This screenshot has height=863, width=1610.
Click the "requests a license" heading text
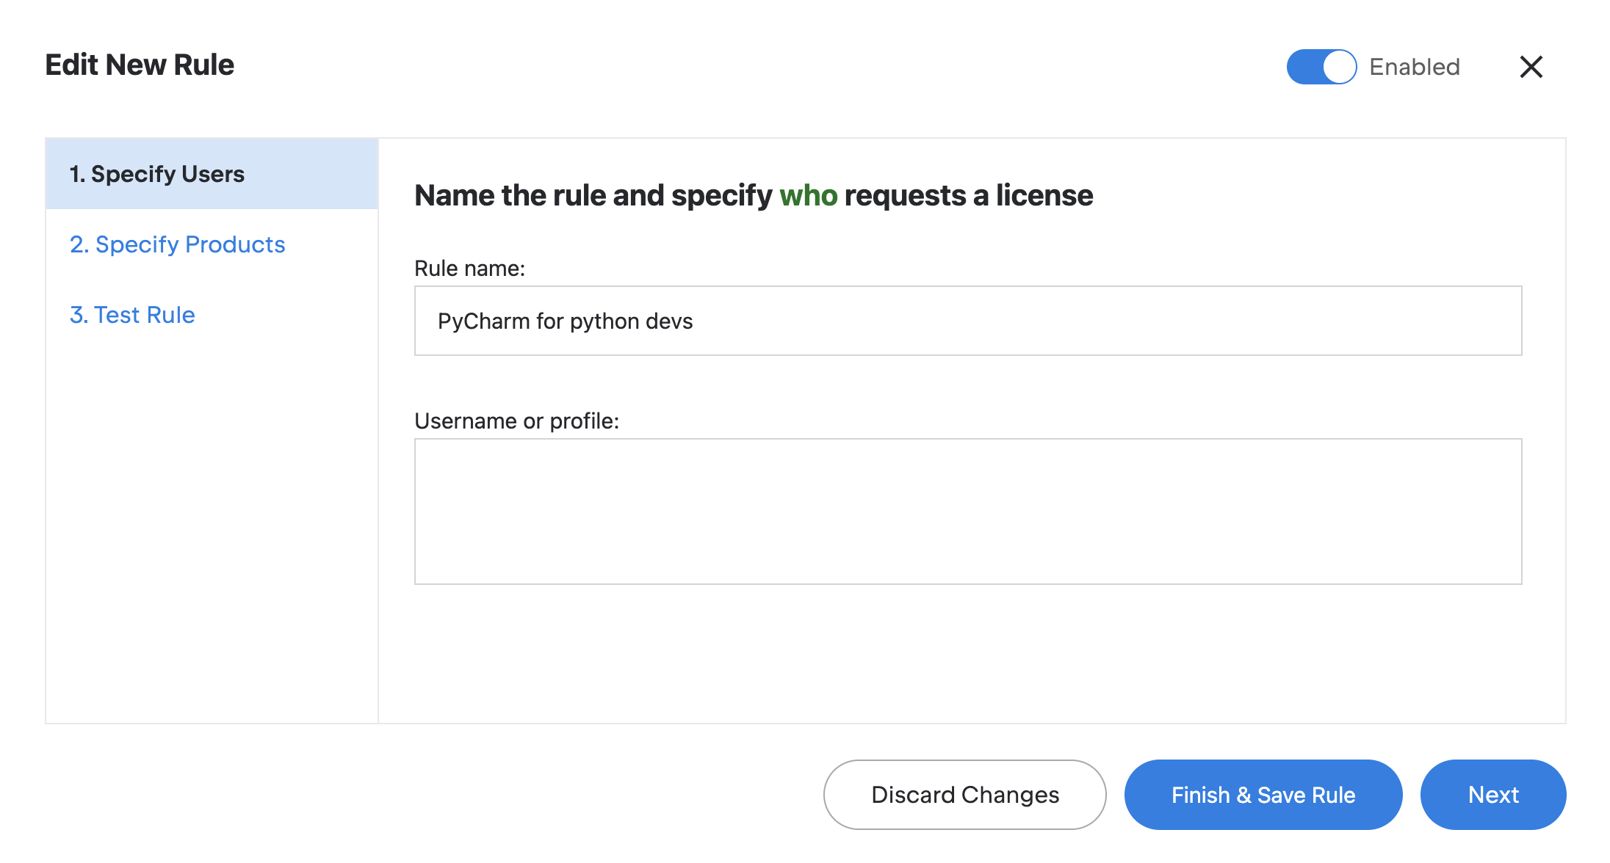(968, 196)
